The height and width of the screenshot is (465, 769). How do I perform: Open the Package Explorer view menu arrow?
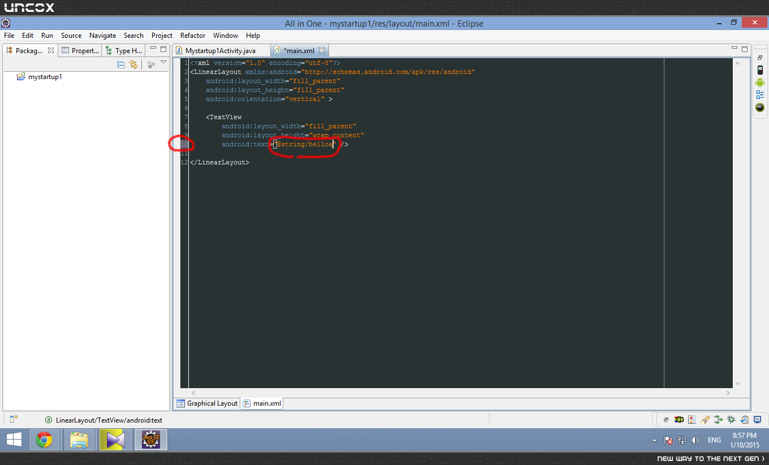tap(163, 62)
